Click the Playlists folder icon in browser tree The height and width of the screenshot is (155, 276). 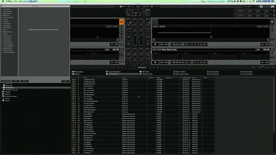coord(3,92)
